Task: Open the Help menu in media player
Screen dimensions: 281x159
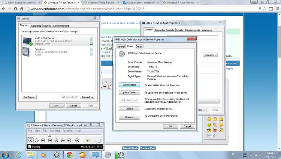Action: tap(78, 130)
